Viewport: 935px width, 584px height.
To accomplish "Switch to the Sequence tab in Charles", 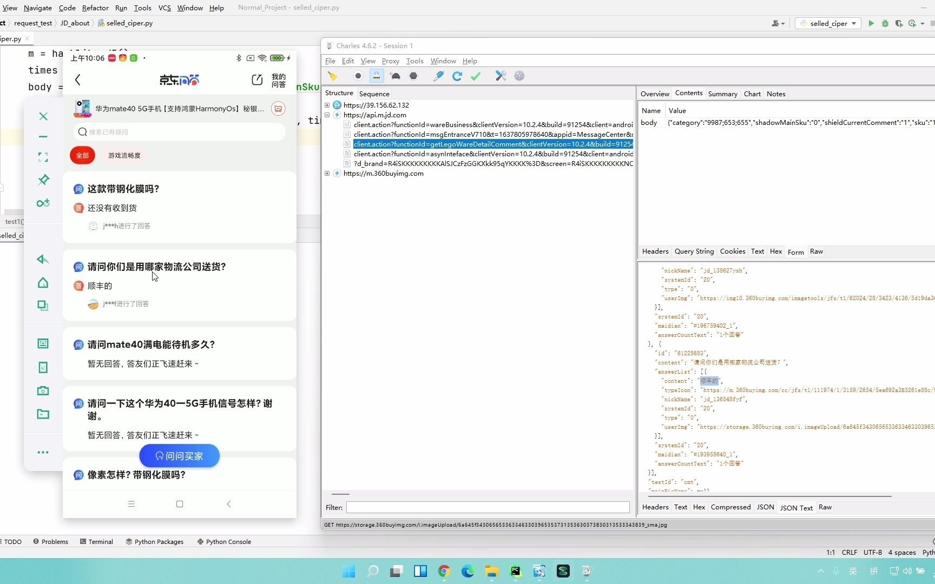I will point(374,94).
